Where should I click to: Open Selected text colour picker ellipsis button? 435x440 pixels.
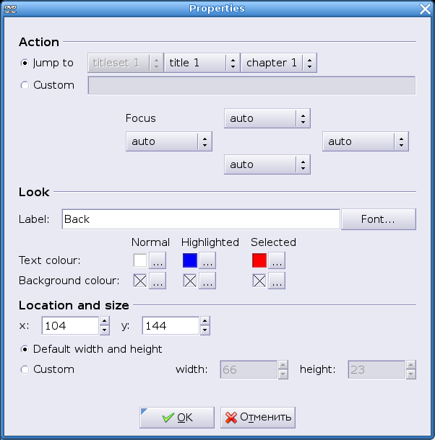tap(276, 260)
